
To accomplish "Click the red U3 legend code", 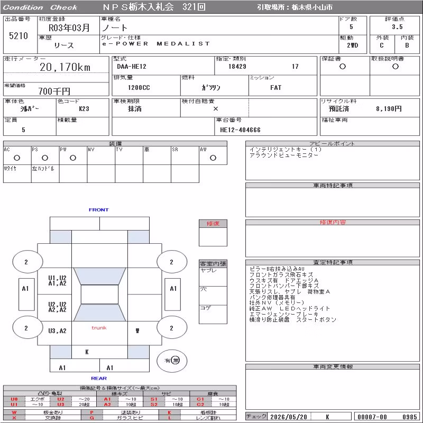I will [61, 404].
